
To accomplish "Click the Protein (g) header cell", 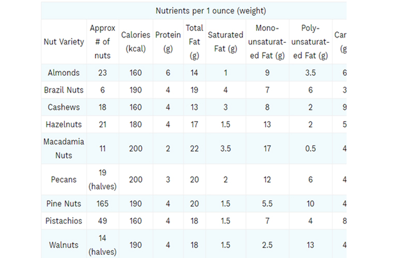I will [168, 42].
